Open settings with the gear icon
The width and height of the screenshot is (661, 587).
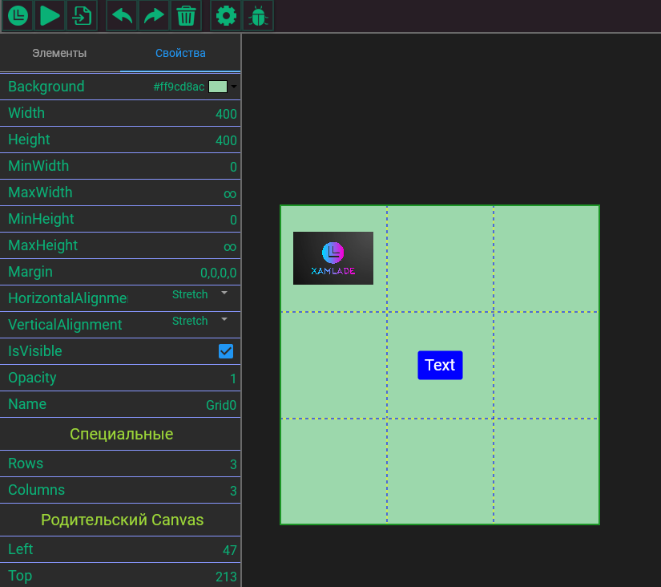point(226,15)
